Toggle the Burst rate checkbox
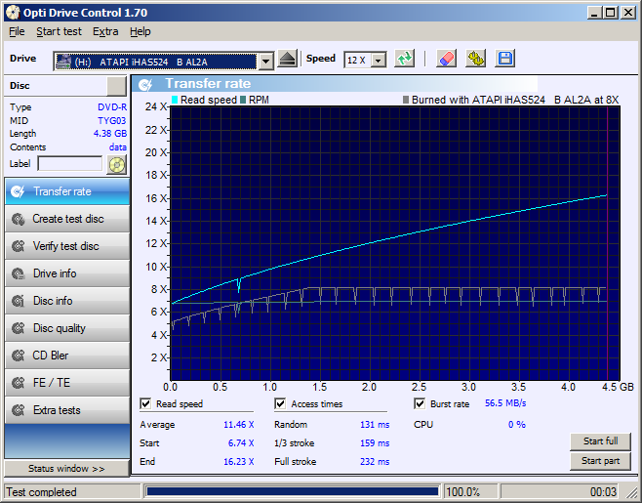Image resolution: width=642 pixels, height=503 pixels. 420,403
